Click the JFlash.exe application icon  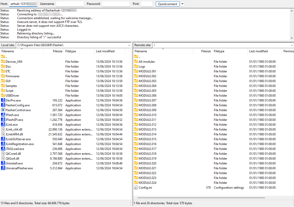tap(3, 115)
